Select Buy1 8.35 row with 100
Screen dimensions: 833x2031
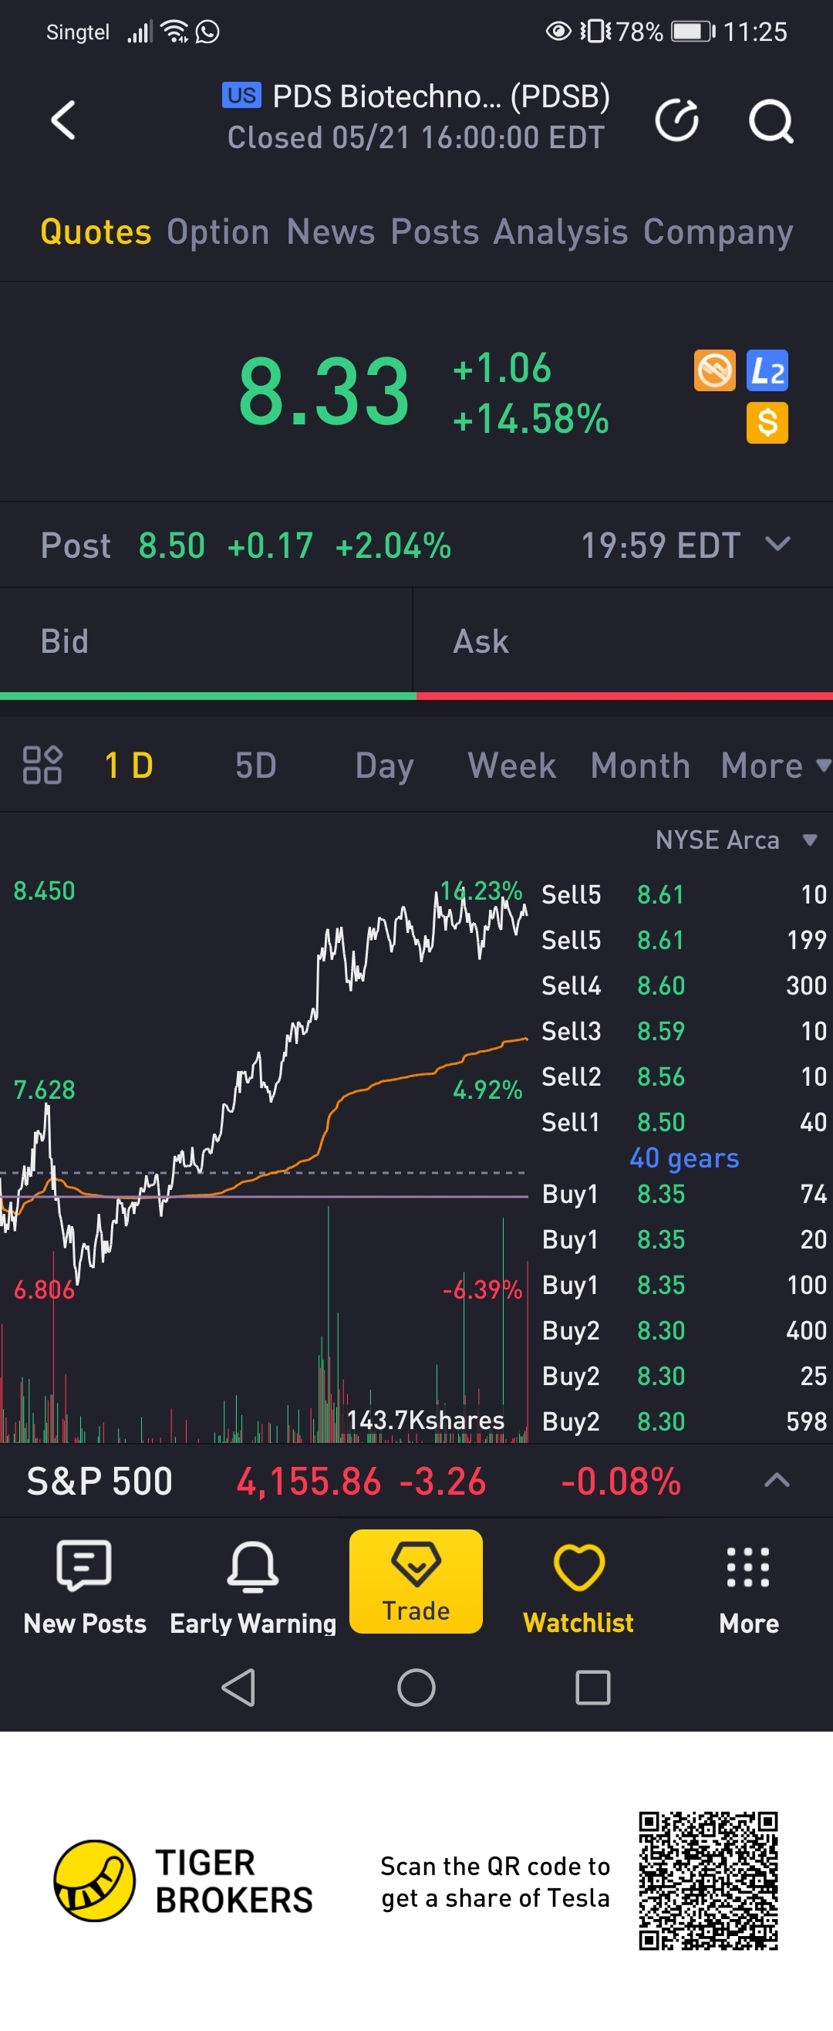(684, 1285)
